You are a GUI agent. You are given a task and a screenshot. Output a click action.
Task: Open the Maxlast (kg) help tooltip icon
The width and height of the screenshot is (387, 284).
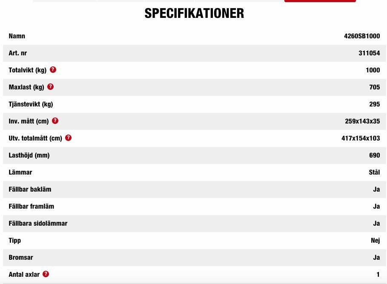[x=50, y=87]
